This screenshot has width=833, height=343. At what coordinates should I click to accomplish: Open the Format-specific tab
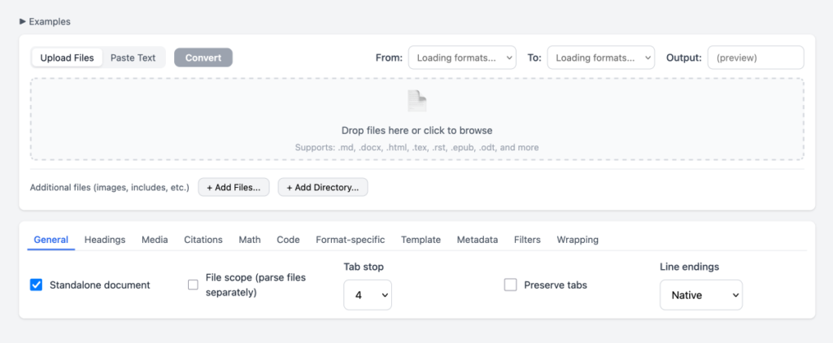pos(350,240)
